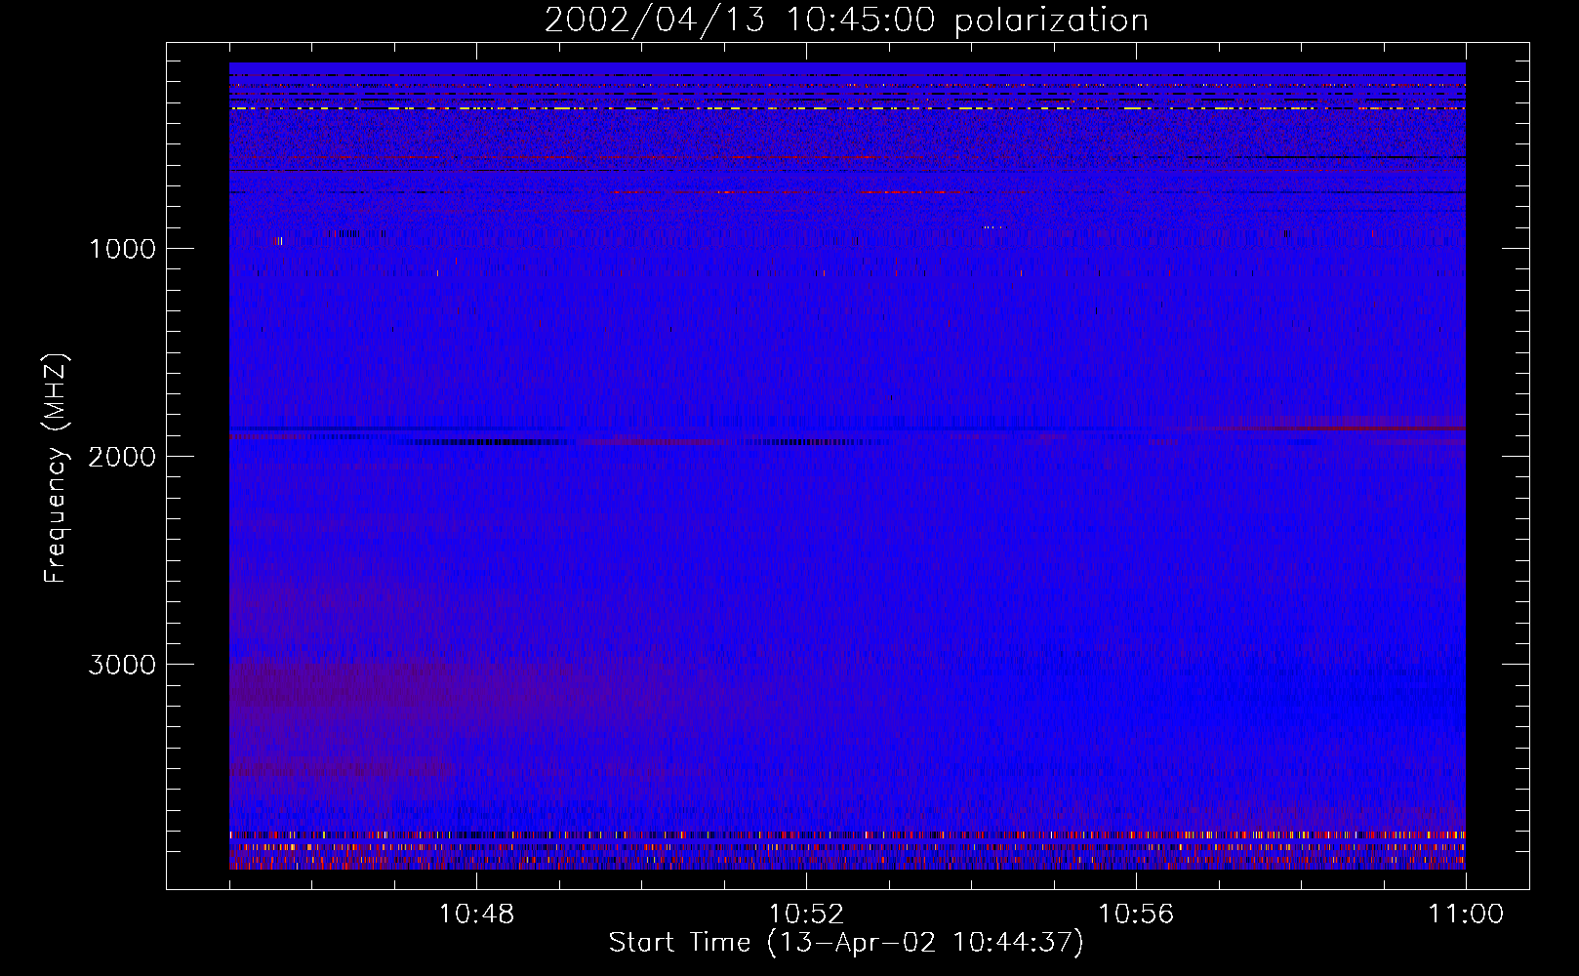
Task: Select the 'Frequency (MHZ)' axis title
Action: pos(57,468)
